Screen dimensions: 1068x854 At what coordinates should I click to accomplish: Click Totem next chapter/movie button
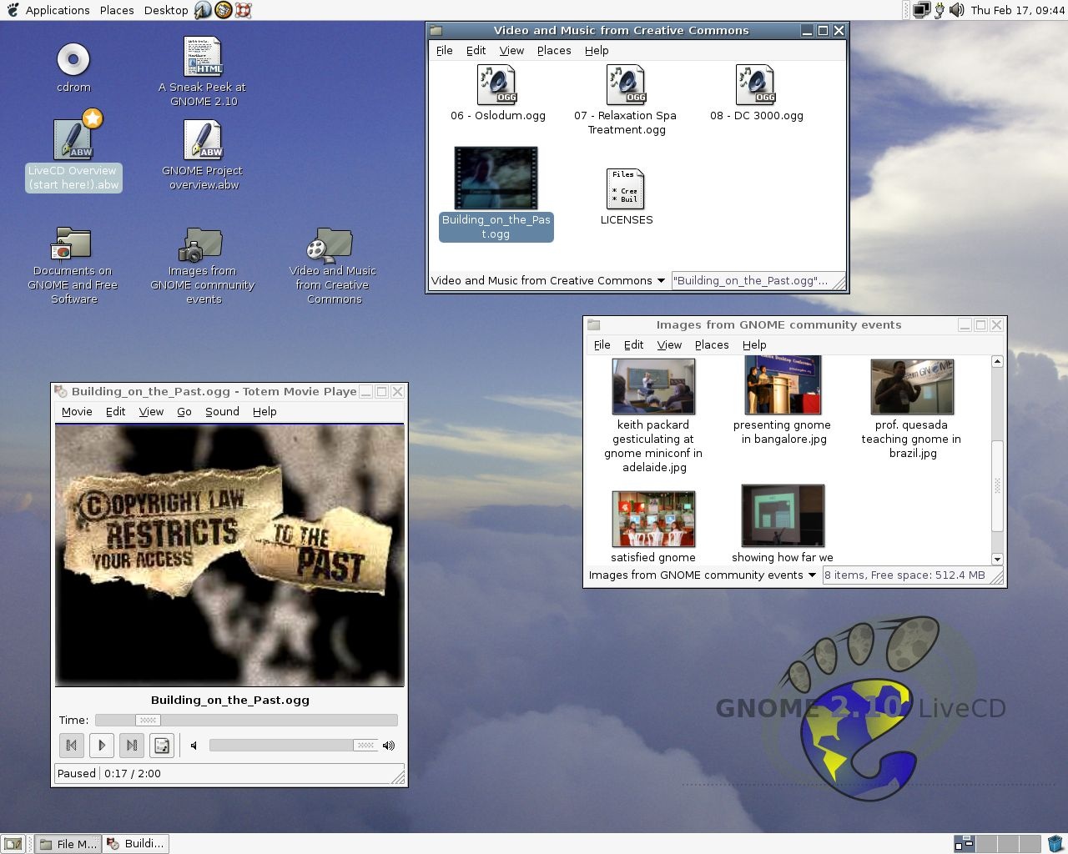click(x=132, y=746)
